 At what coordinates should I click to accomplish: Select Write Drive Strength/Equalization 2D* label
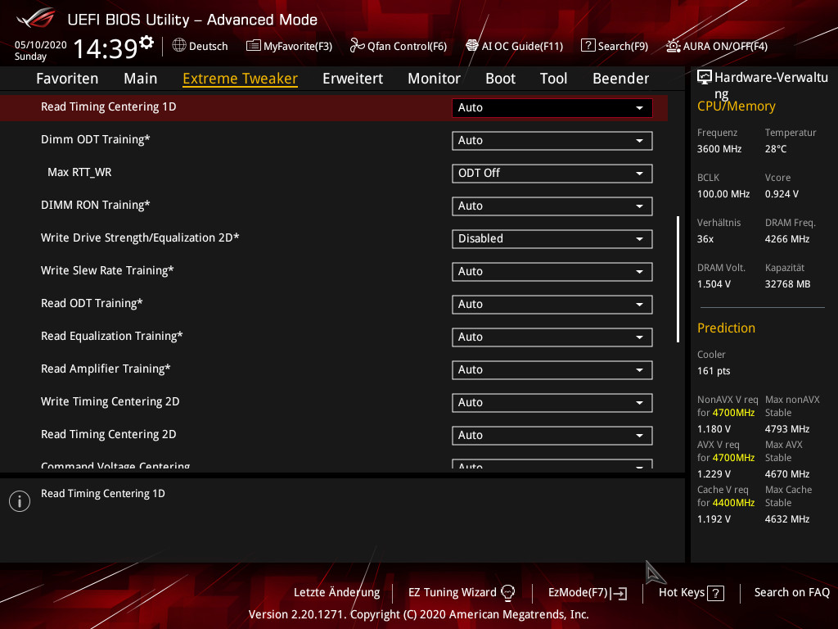pos(140,238)
